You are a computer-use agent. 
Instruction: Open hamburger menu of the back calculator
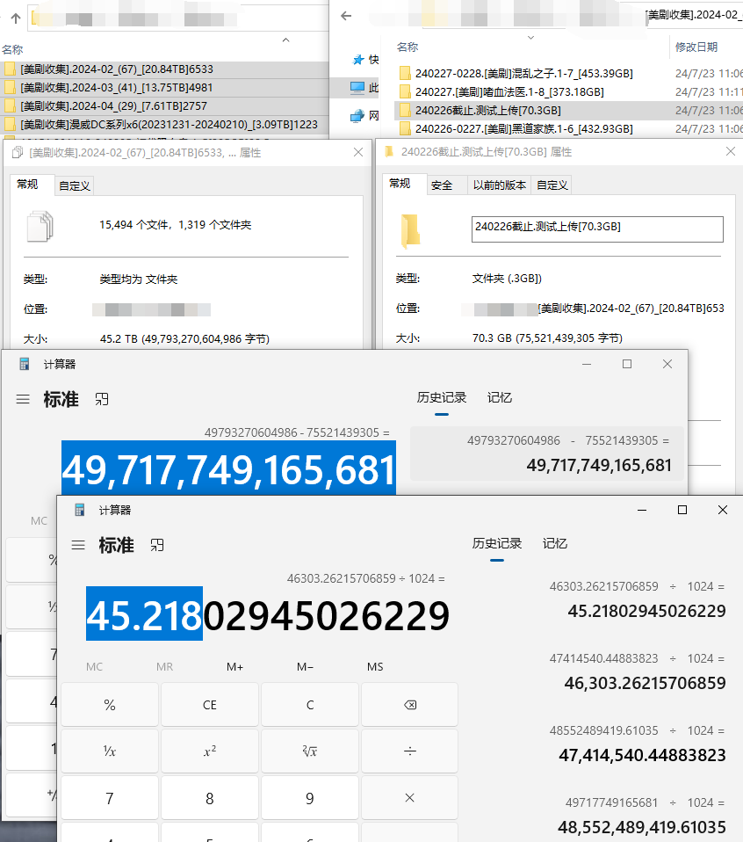(x=23, y=399)
